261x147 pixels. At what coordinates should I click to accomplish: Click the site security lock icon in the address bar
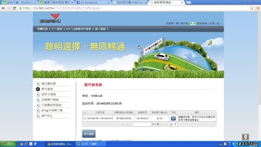20,8
